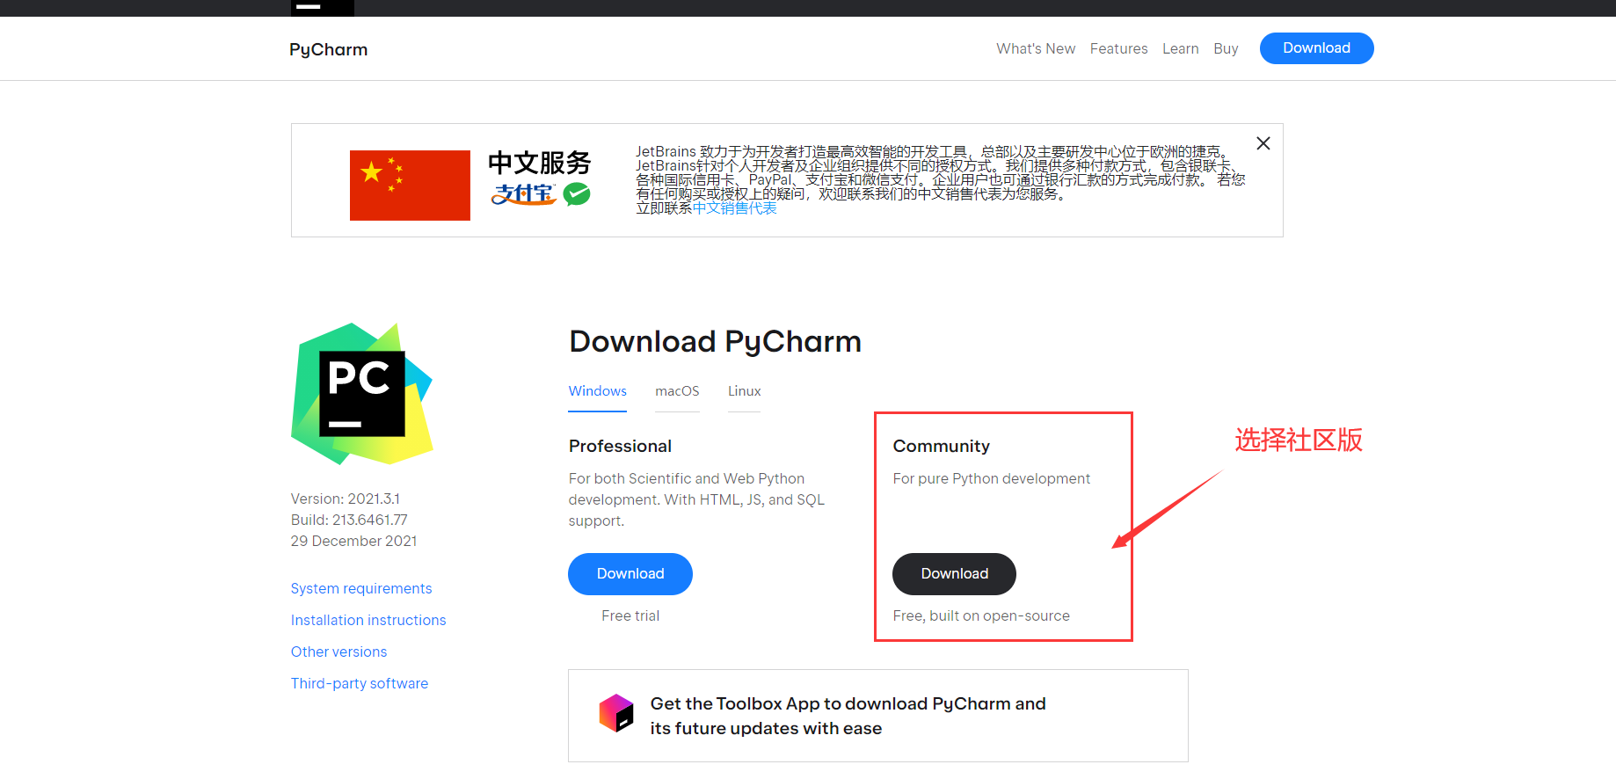1616x779 pixels.
Task: Click the China flag image in banner
Action: pos(410,186)
